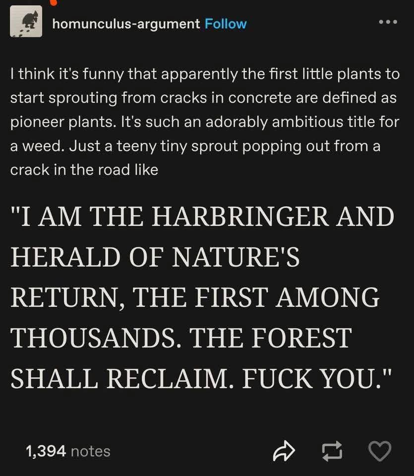414x476 pixels.
Task: Open the homunculus-argument blog name
Action: tap(126, 24)
